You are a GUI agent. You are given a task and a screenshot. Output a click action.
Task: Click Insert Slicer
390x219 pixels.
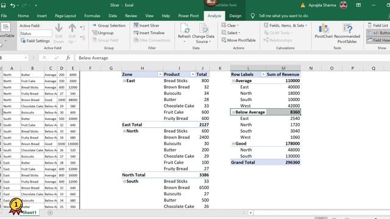146,26
